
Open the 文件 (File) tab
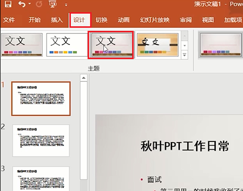(9, 20)
